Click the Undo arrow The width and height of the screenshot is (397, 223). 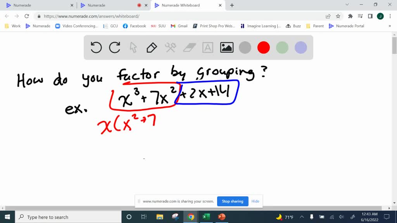[96, 47]
